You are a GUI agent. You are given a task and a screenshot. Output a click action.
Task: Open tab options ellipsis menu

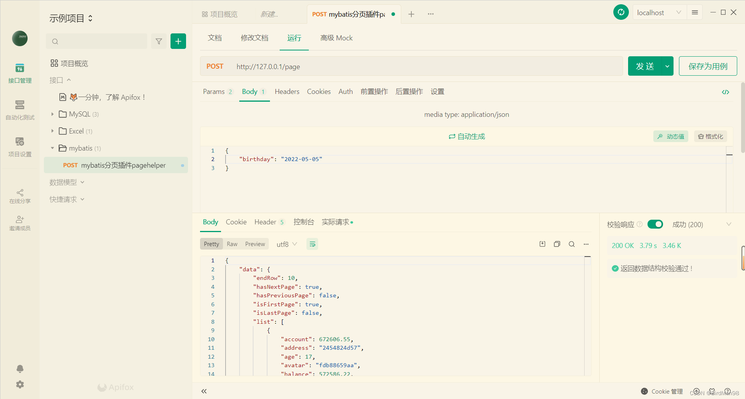pyautogui.click(x=431, y=14)
